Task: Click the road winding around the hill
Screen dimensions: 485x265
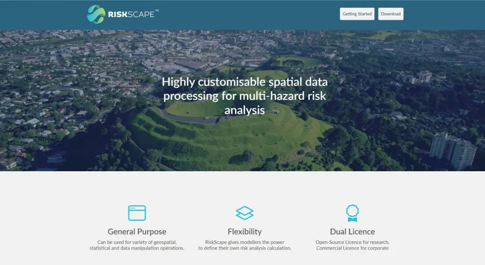Action: (x=182, y=117)
